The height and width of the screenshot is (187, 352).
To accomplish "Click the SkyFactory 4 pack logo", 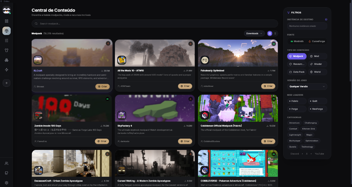I will [x=121, y=115].
